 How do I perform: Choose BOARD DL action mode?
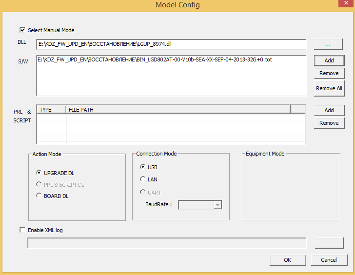pyautogui.click(x=39, y=196)
